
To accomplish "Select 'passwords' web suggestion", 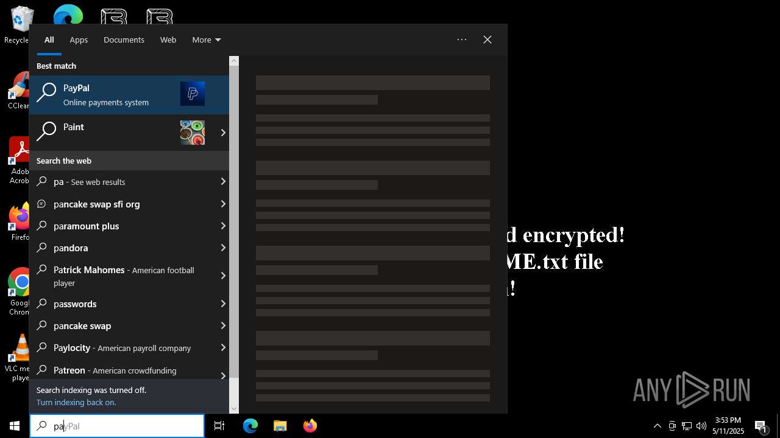I will (122, 304).
